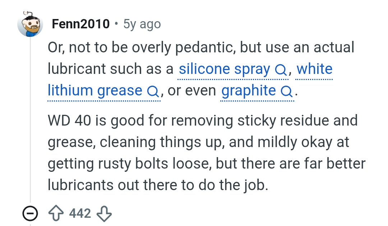Click the 'WD 40 is good for removing' line

coord(203,121)
